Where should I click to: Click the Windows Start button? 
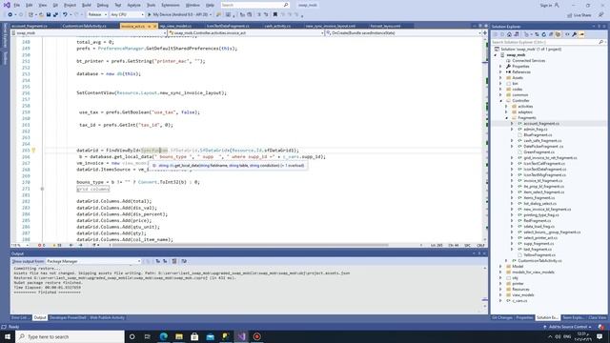click(8, 336)
